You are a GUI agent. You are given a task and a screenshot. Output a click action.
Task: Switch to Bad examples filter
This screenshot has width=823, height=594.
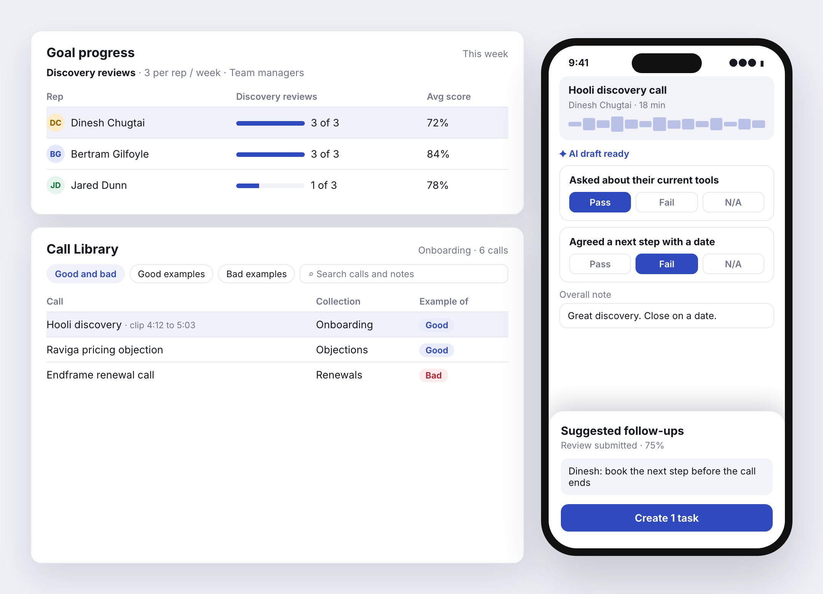coord(256,274)
